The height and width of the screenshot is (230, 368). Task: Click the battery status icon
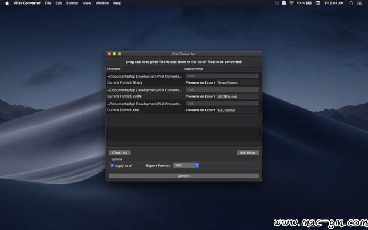309,3
